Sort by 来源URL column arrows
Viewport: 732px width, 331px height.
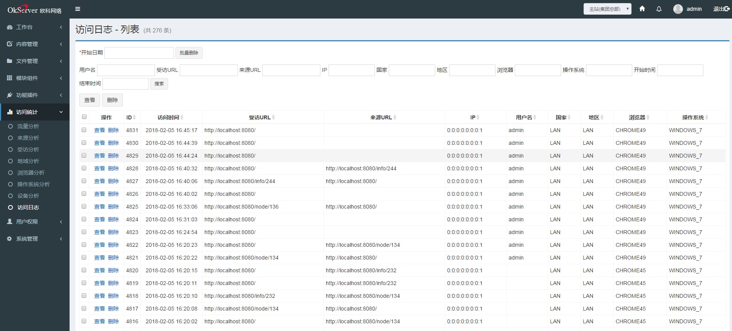tap(395, 117)
